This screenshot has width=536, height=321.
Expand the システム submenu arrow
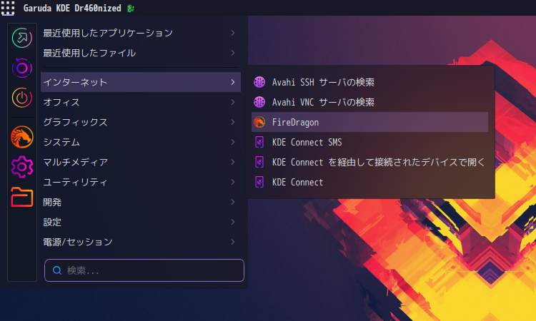(233, 142)
